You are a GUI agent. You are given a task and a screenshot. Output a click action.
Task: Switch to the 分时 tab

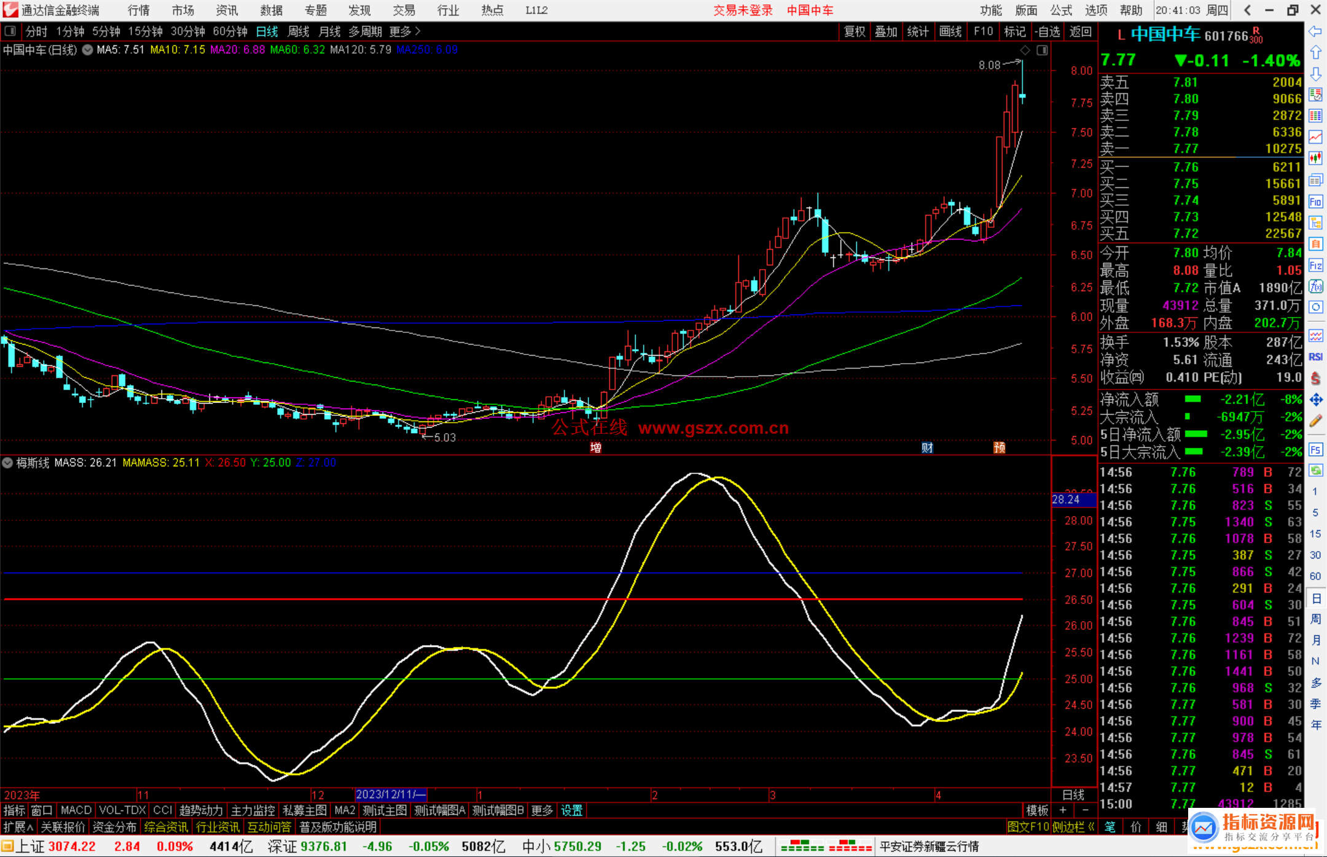[x=36, y=31]
